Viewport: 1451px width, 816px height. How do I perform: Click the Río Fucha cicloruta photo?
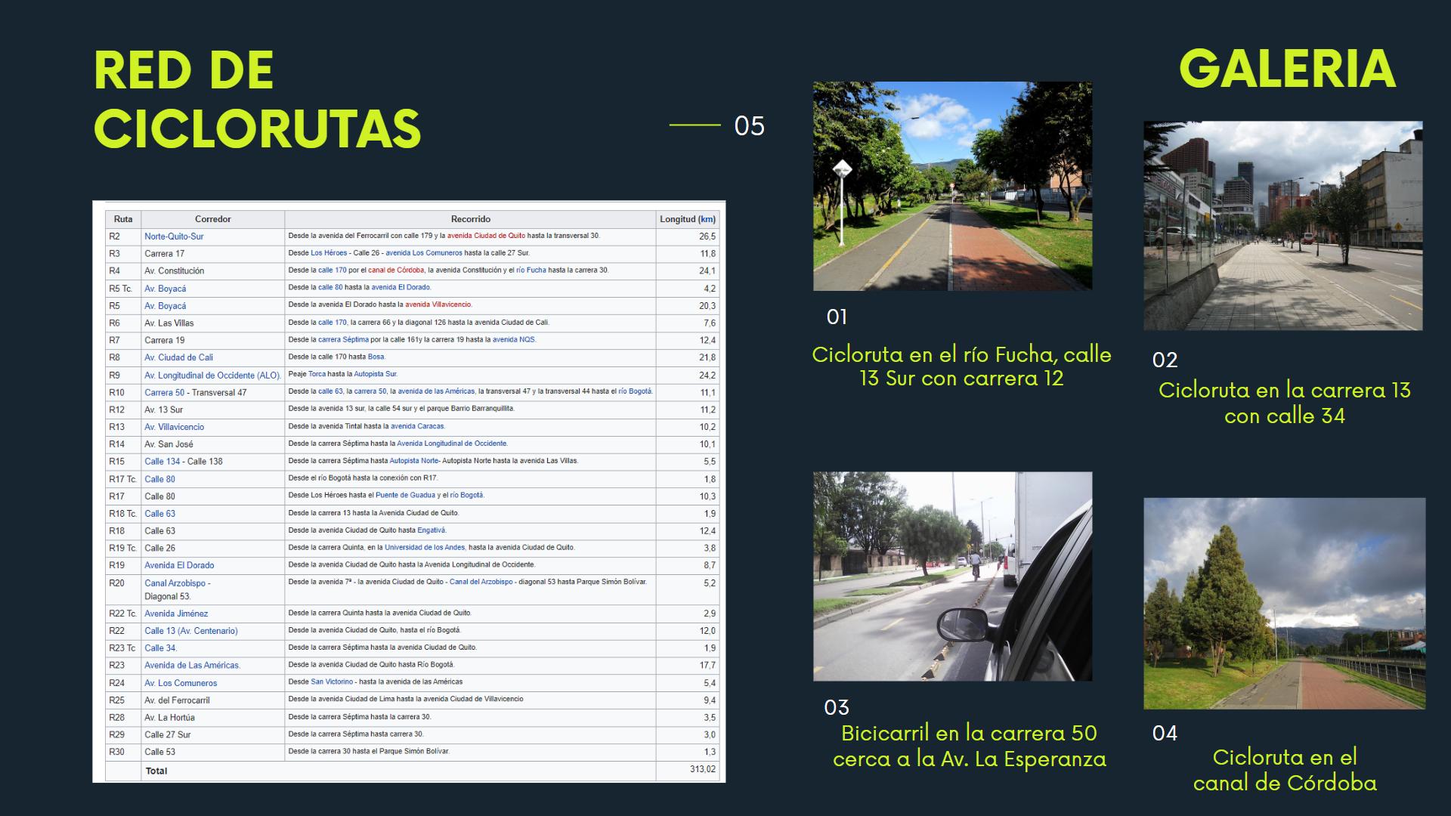[x=952, y=186]
